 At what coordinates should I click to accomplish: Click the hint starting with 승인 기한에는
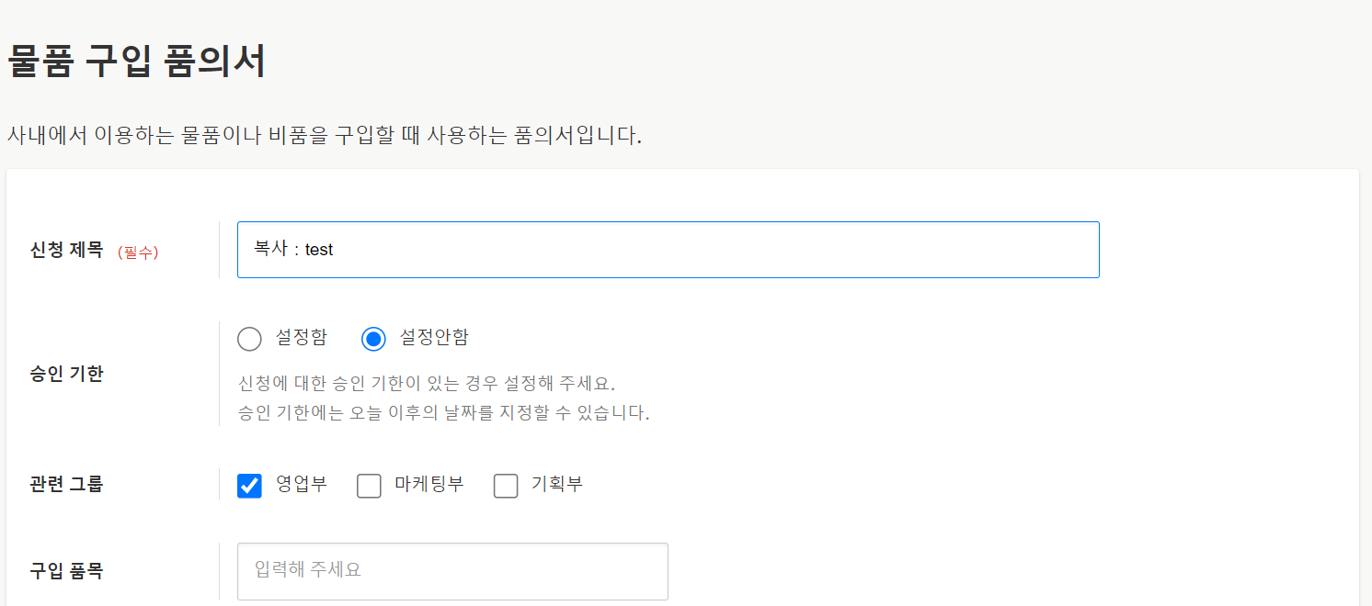tap(443, 413)
